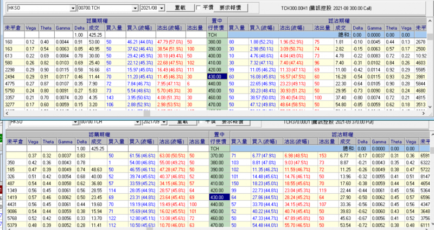This screenshot has height=230, width=434.
Task: Open the 2021/09 expiry month dropdown
Action: pyautogui.click(x=161, y=122)
